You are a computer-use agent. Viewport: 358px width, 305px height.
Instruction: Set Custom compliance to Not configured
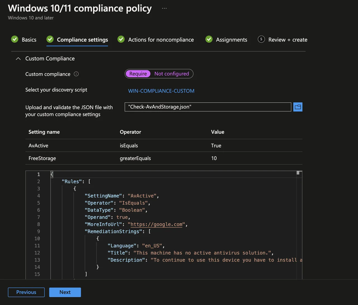172,74
